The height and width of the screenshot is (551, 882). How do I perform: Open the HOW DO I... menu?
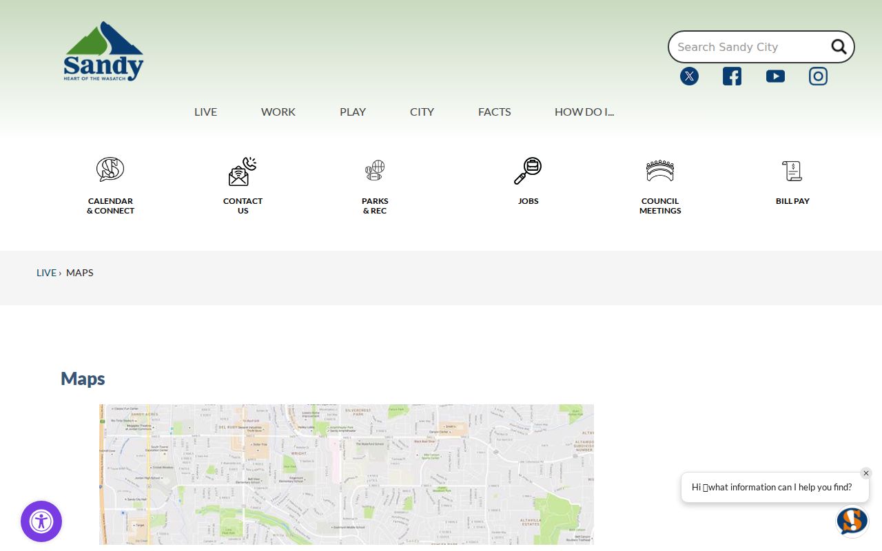coord(584,112)
